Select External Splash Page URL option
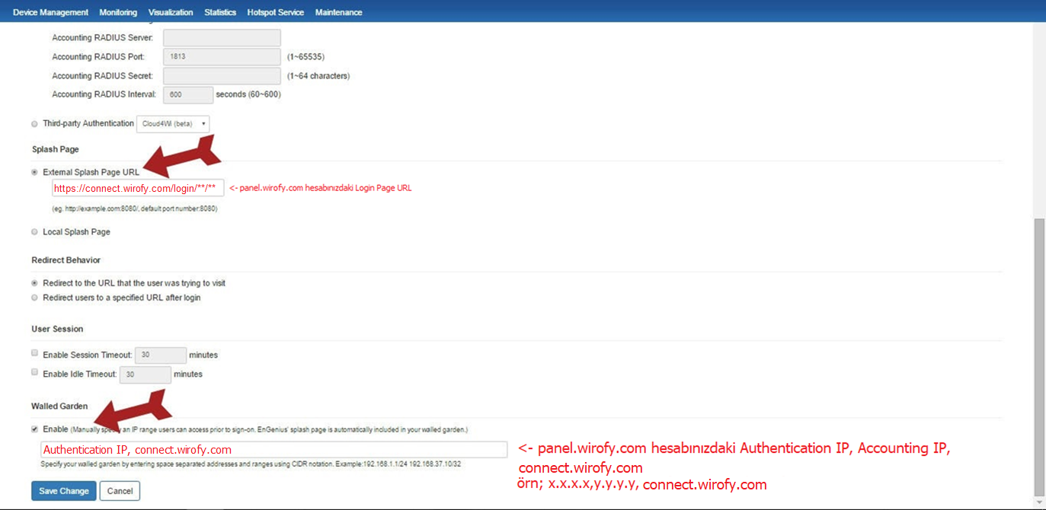 [x=34, y=173]
